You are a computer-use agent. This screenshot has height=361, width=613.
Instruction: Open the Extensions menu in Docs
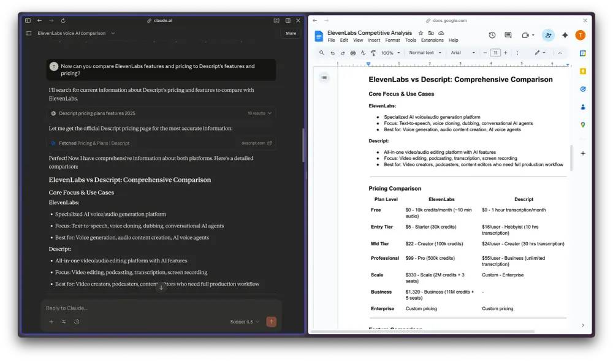coord(432,40)
